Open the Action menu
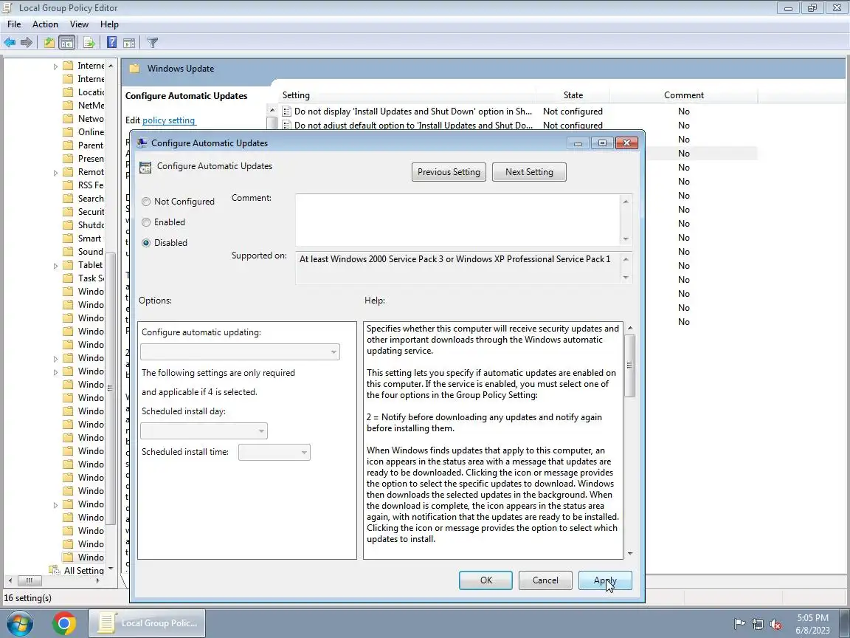Screen dimensions: 850x638 45,24
